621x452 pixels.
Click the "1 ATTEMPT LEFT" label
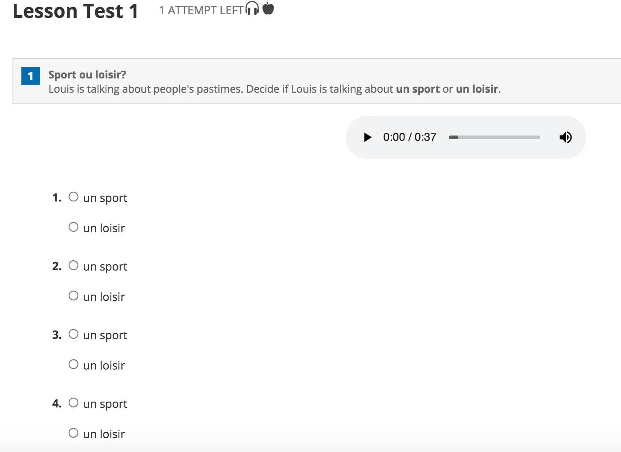coord(201,10)
